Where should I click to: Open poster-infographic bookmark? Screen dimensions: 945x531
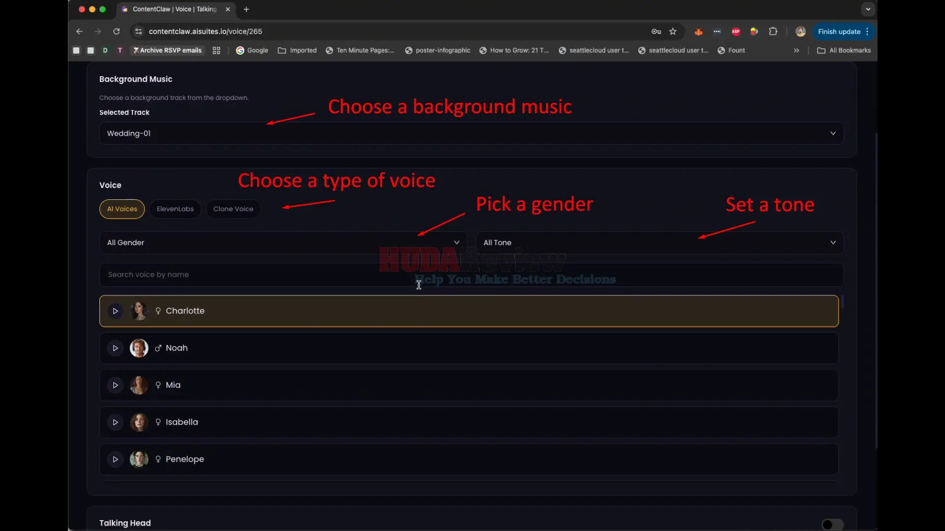437,50
